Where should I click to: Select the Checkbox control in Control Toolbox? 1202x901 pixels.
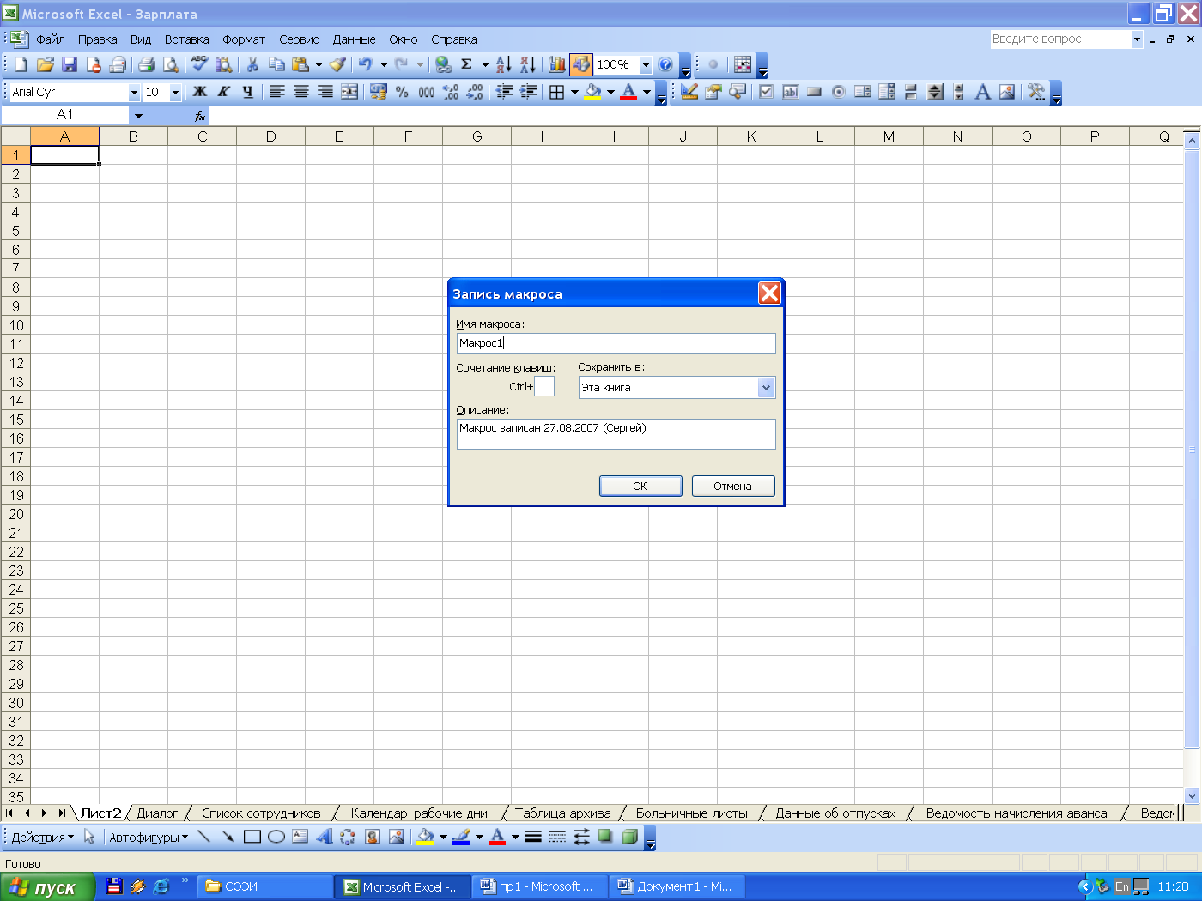click(767, 92)
